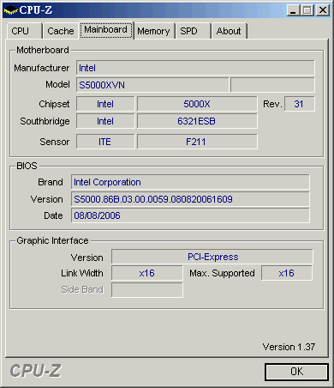Click the Manufacturer label
This screenshot has height=388, width=334.
[x=42, y=68]
